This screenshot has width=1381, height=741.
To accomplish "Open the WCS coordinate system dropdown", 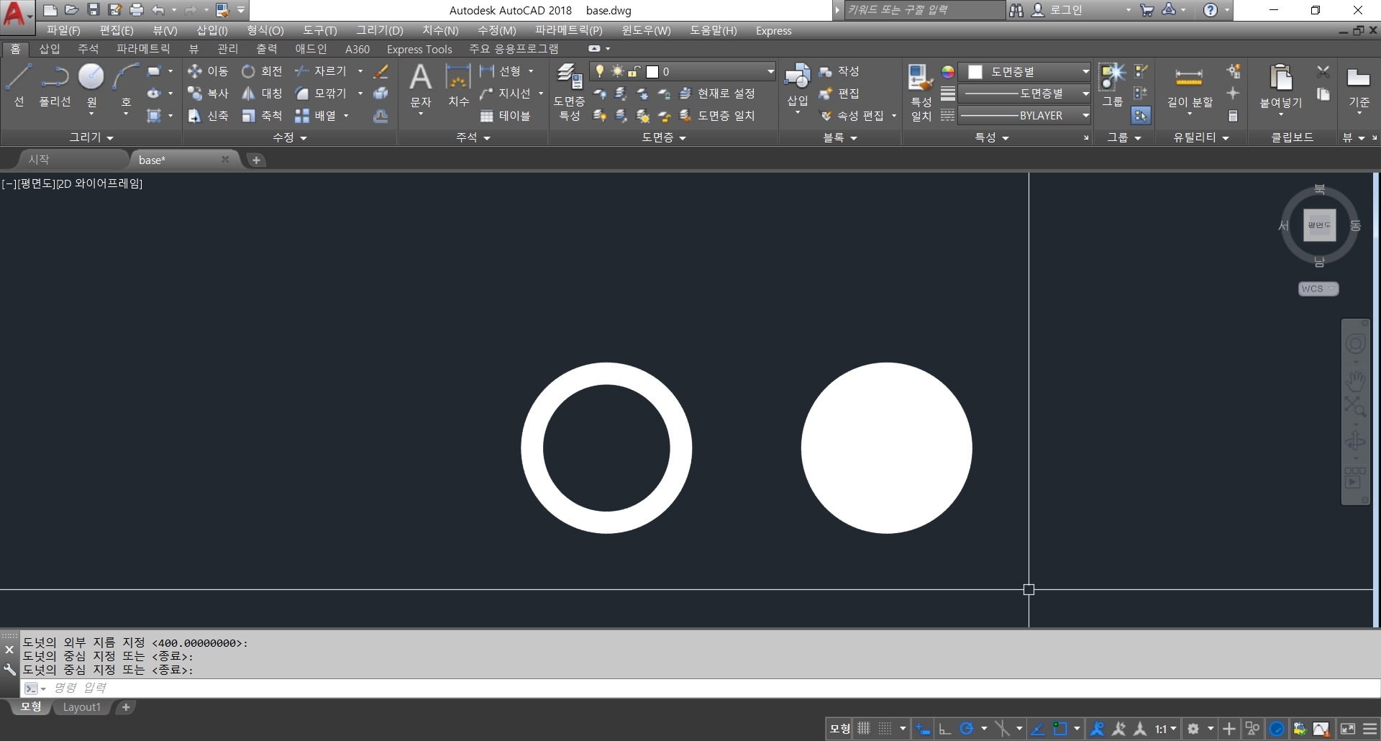I will [1318, 288].
